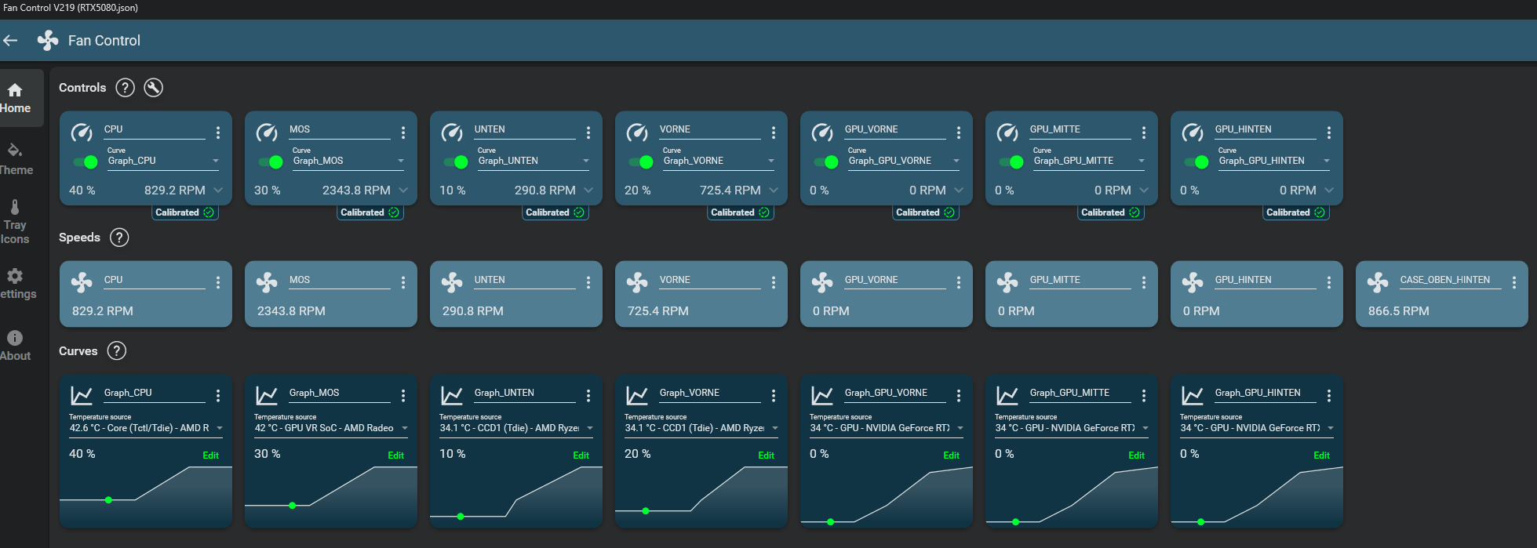Click the Graph_GPU_MITTE curve green point
The height and width of the screenshot is (548, 1537).
click(1015, 521)
